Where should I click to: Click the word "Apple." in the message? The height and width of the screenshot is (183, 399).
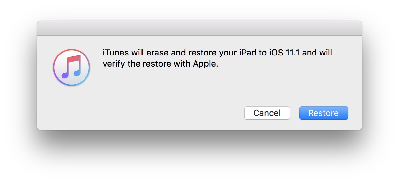point(205,64)
